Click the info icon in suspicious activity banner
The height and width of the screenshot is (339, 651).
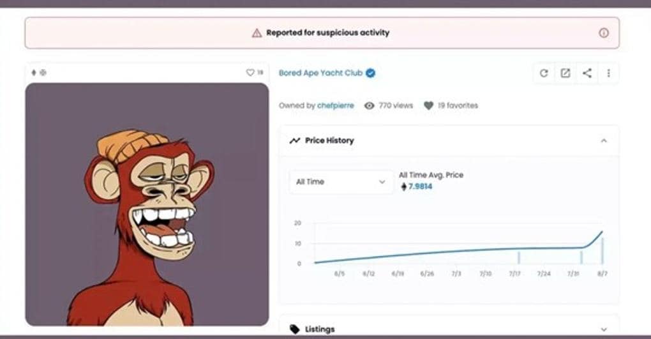[604, 33]
